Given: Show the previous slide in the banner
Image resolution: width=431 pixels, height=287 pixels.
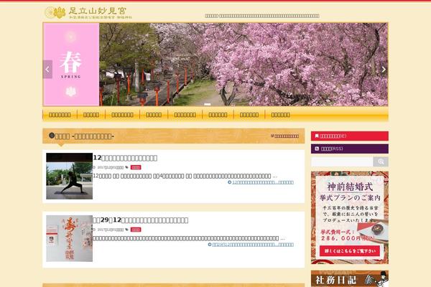Looking at the screenshot, I should point(47,69).
